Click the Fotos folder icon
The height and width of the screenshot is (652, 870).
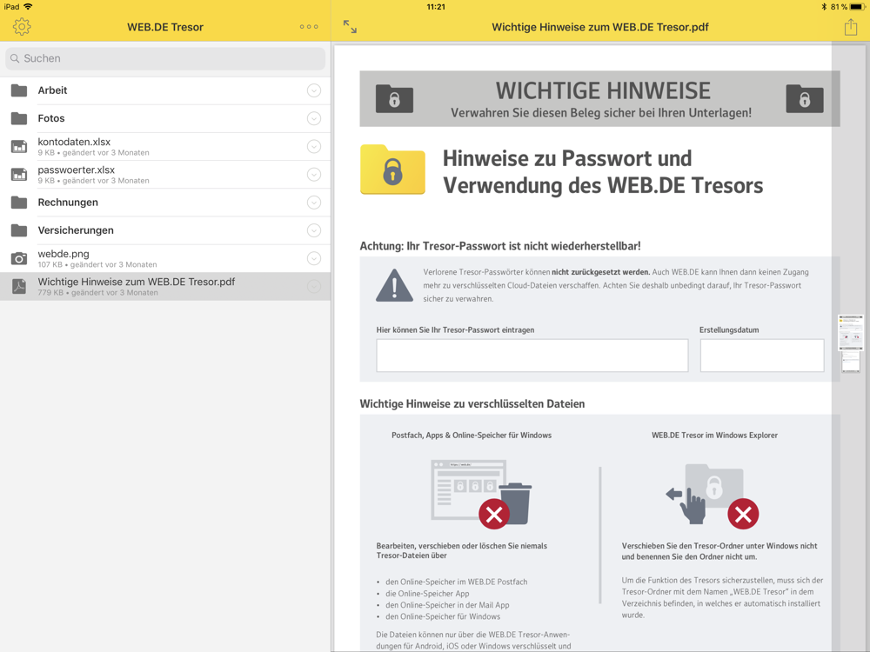tap(19, 118)
